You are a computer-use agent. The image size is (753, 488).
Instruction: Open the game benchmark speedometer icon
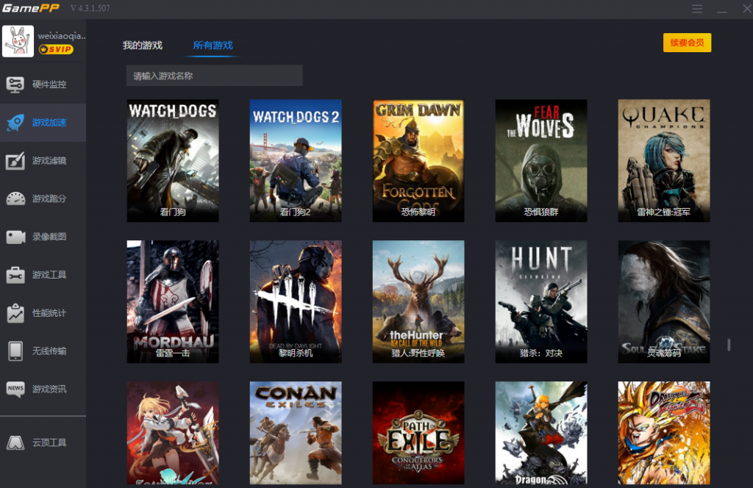click(15, 198)
